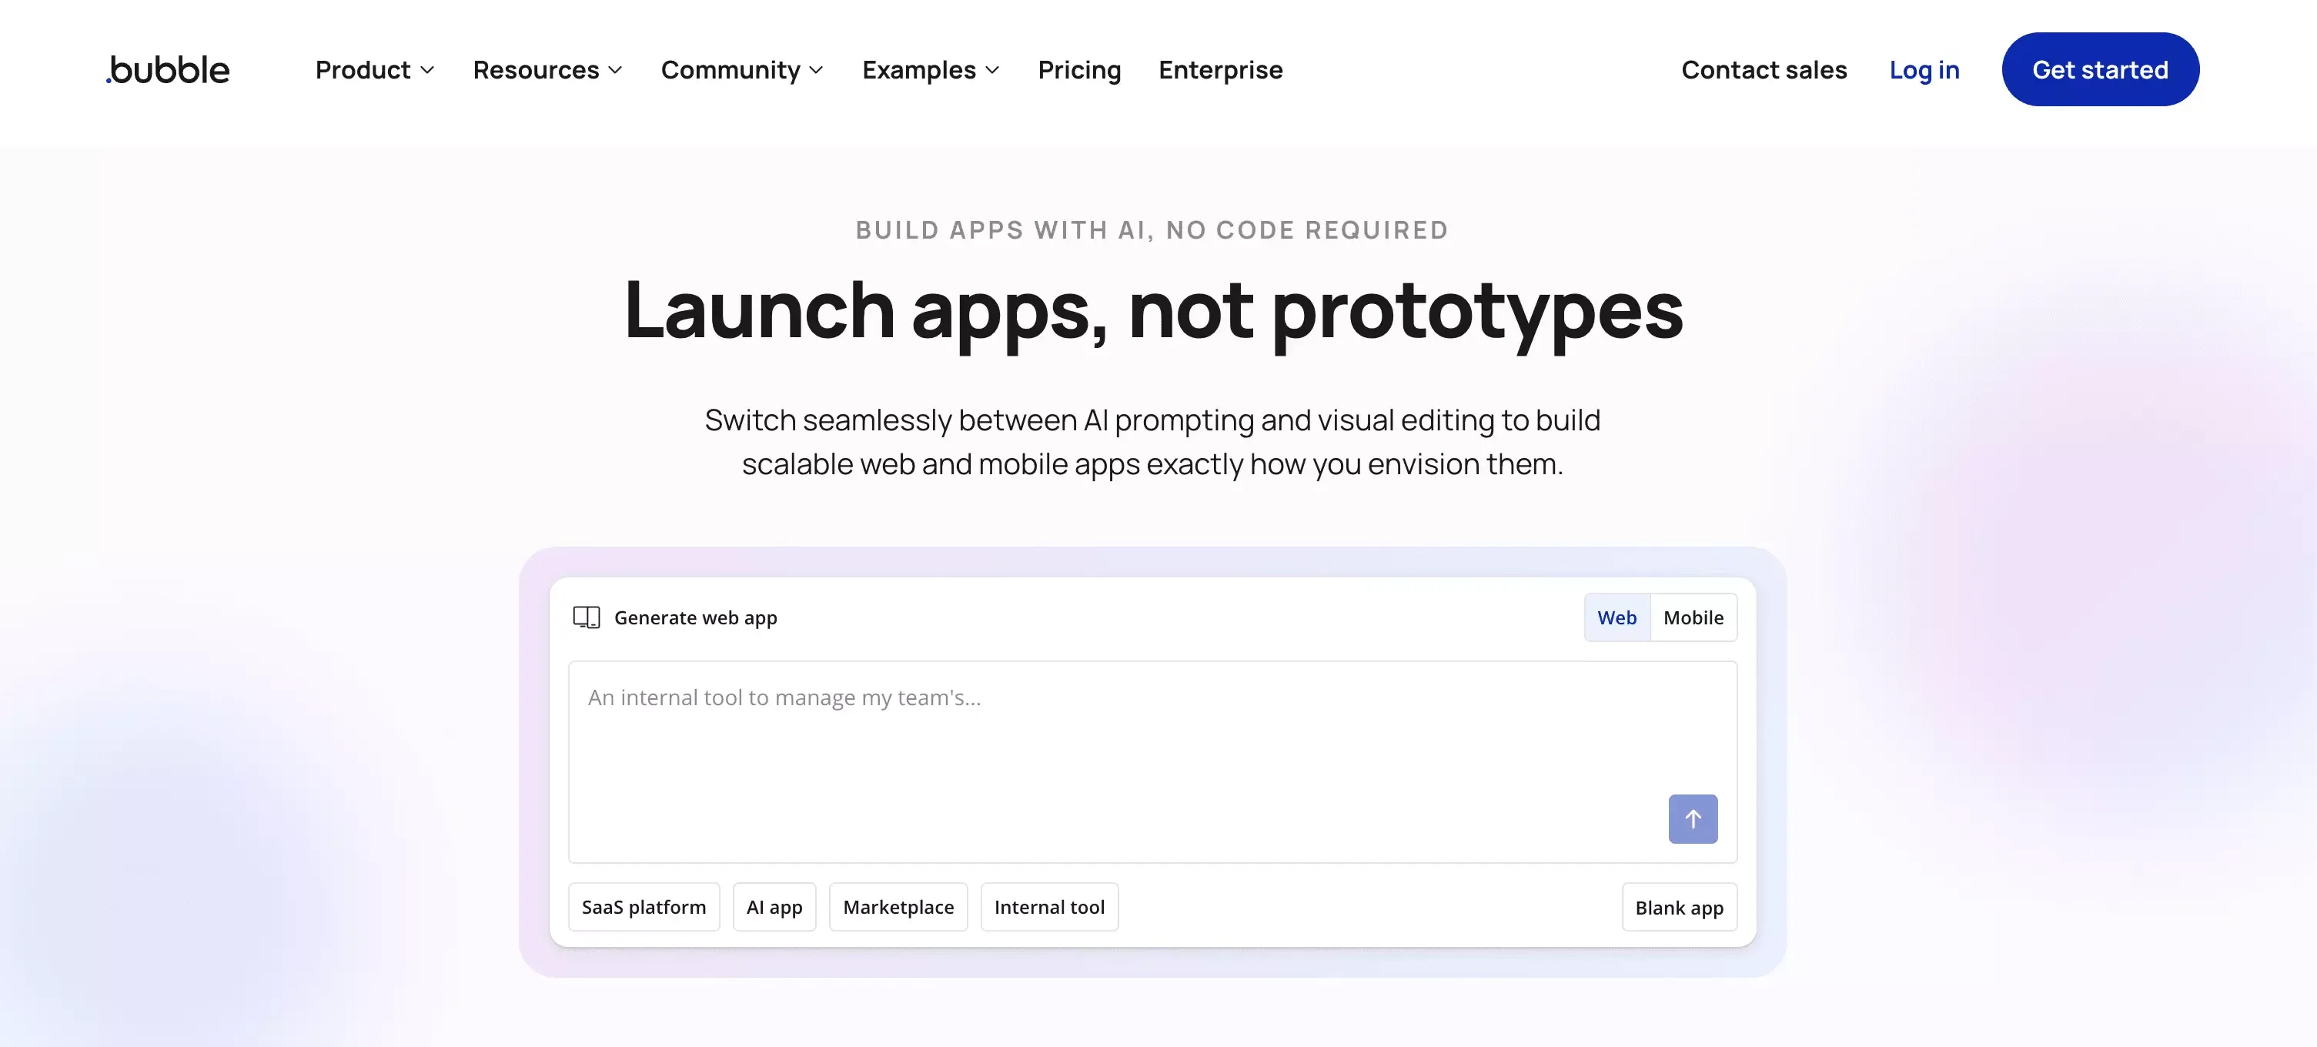2317x1047 pixels.
Task: Select the Enterprise menu item
Action: tap(1221, 69)
